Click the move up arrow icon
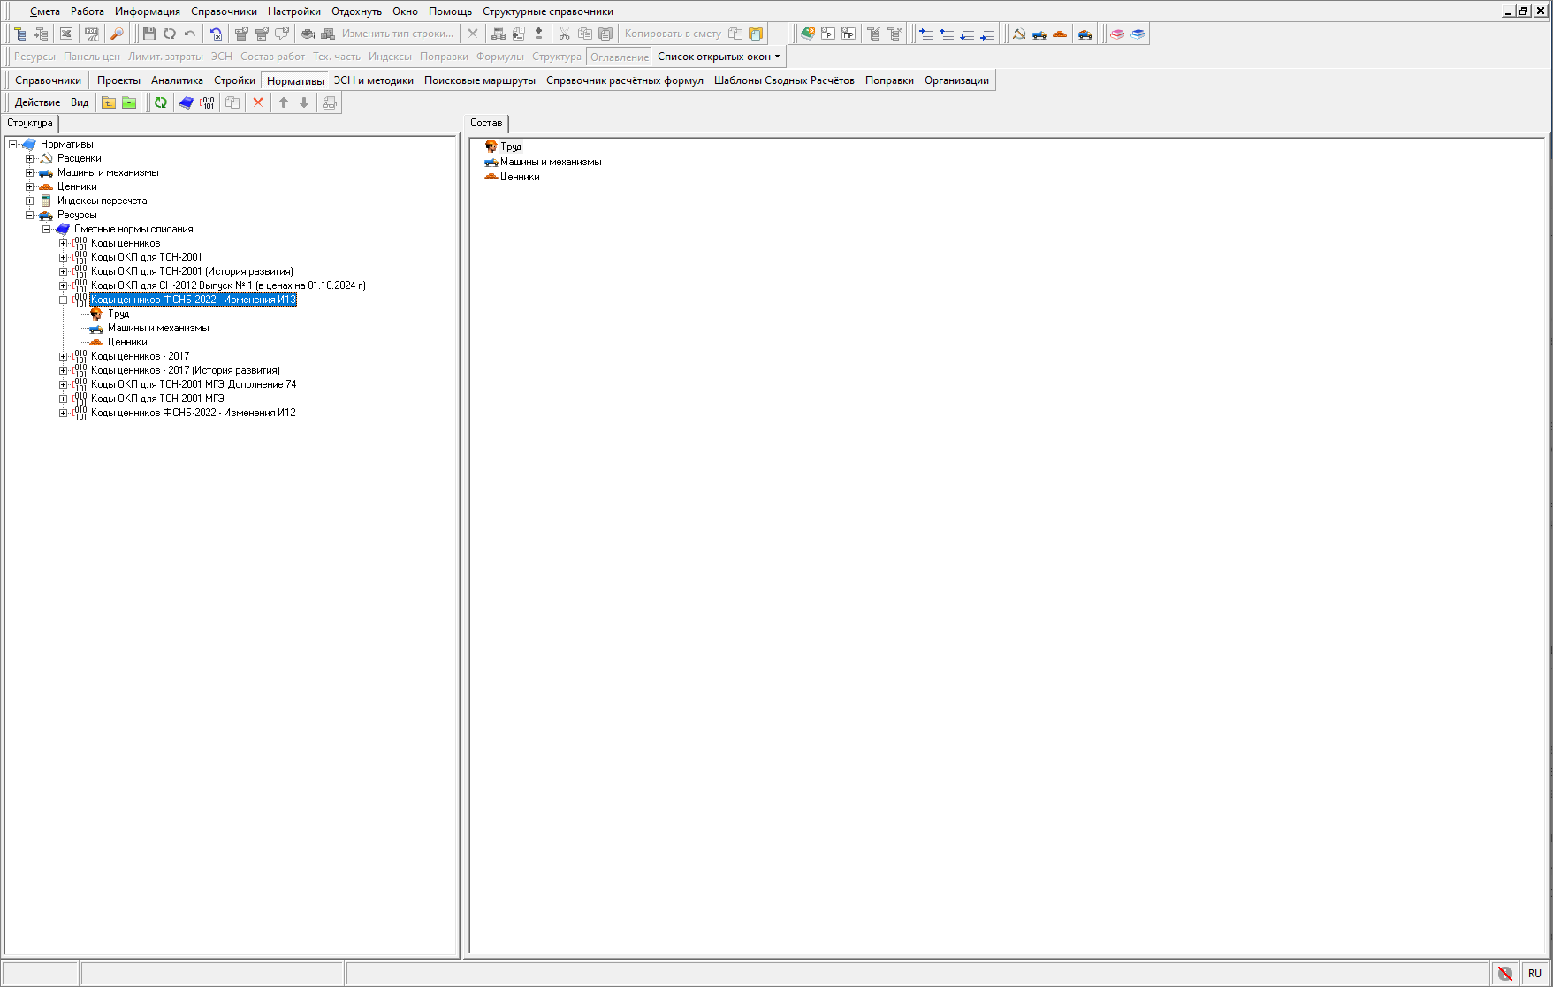The image size is (1553, 987). point(284,103)
